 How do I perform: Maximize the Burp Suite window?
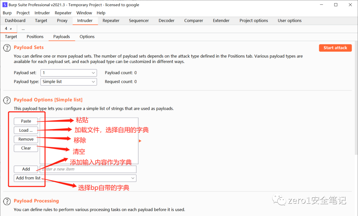[x=335, y=5]
